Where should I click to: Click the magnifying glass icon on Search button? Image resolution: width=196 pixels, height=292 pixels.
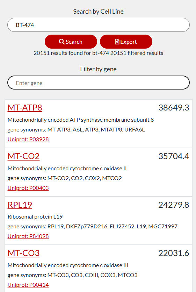[x=61, y=42]
